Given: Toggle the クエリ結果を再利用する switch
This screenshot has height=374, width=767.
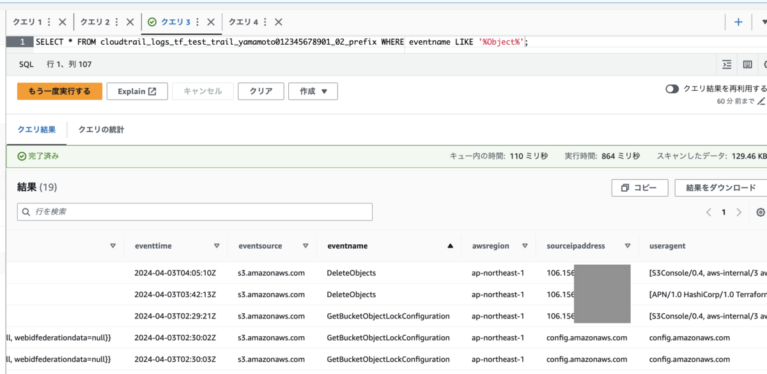Looking at the screenshot, I should tap(672, 89).
